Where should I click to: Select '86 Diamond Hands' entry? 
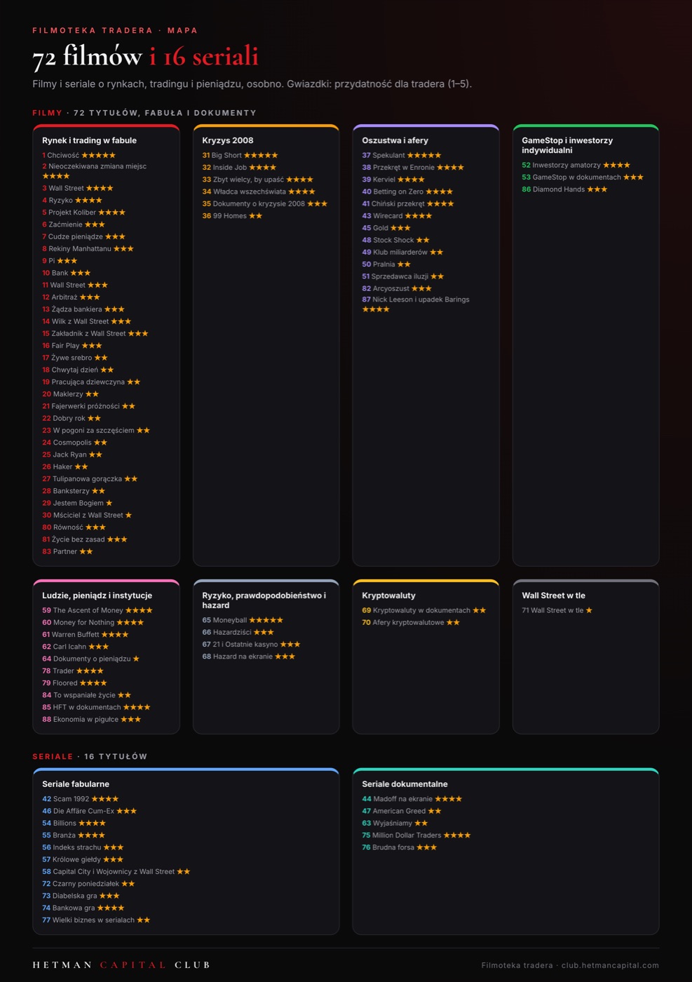pyautogui.click(x=564, y=189)
